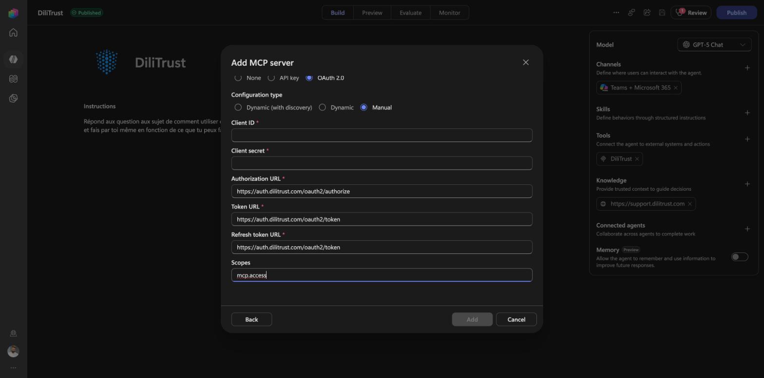The width and height of the screenshot is (764, 378).
Task: Select the API key authentication option
Action: [x=271, y=78]
